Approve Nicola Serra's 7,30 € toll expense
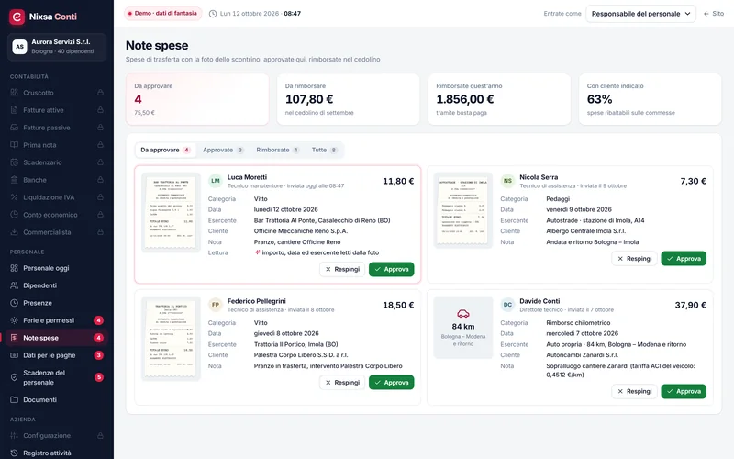The height and width of the screenshot is (459, 734). pos(684,259)
